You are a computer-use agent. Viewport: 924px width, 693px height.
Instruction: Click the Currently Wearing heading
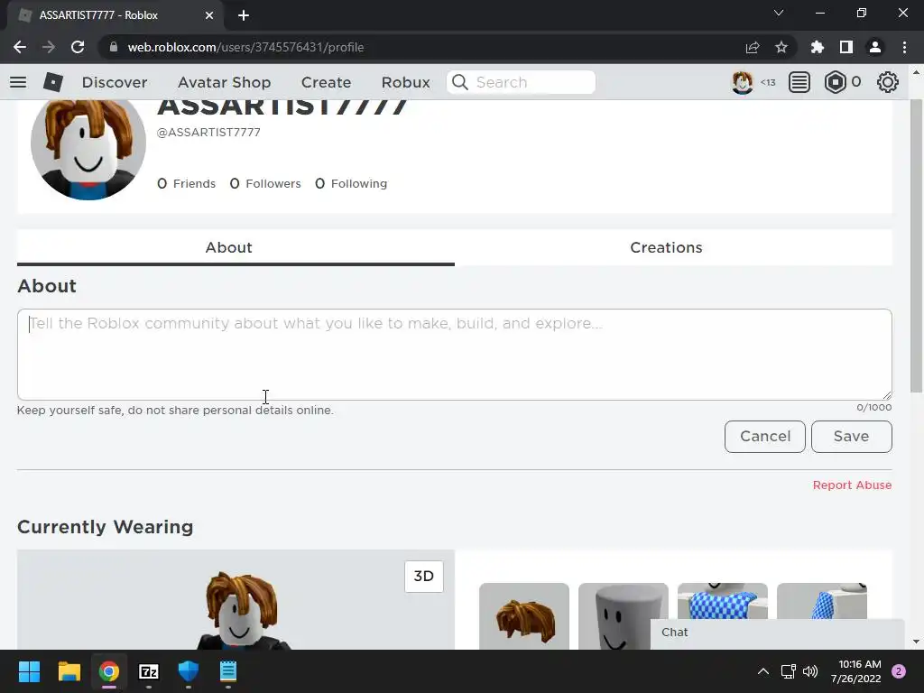point(106,527)
